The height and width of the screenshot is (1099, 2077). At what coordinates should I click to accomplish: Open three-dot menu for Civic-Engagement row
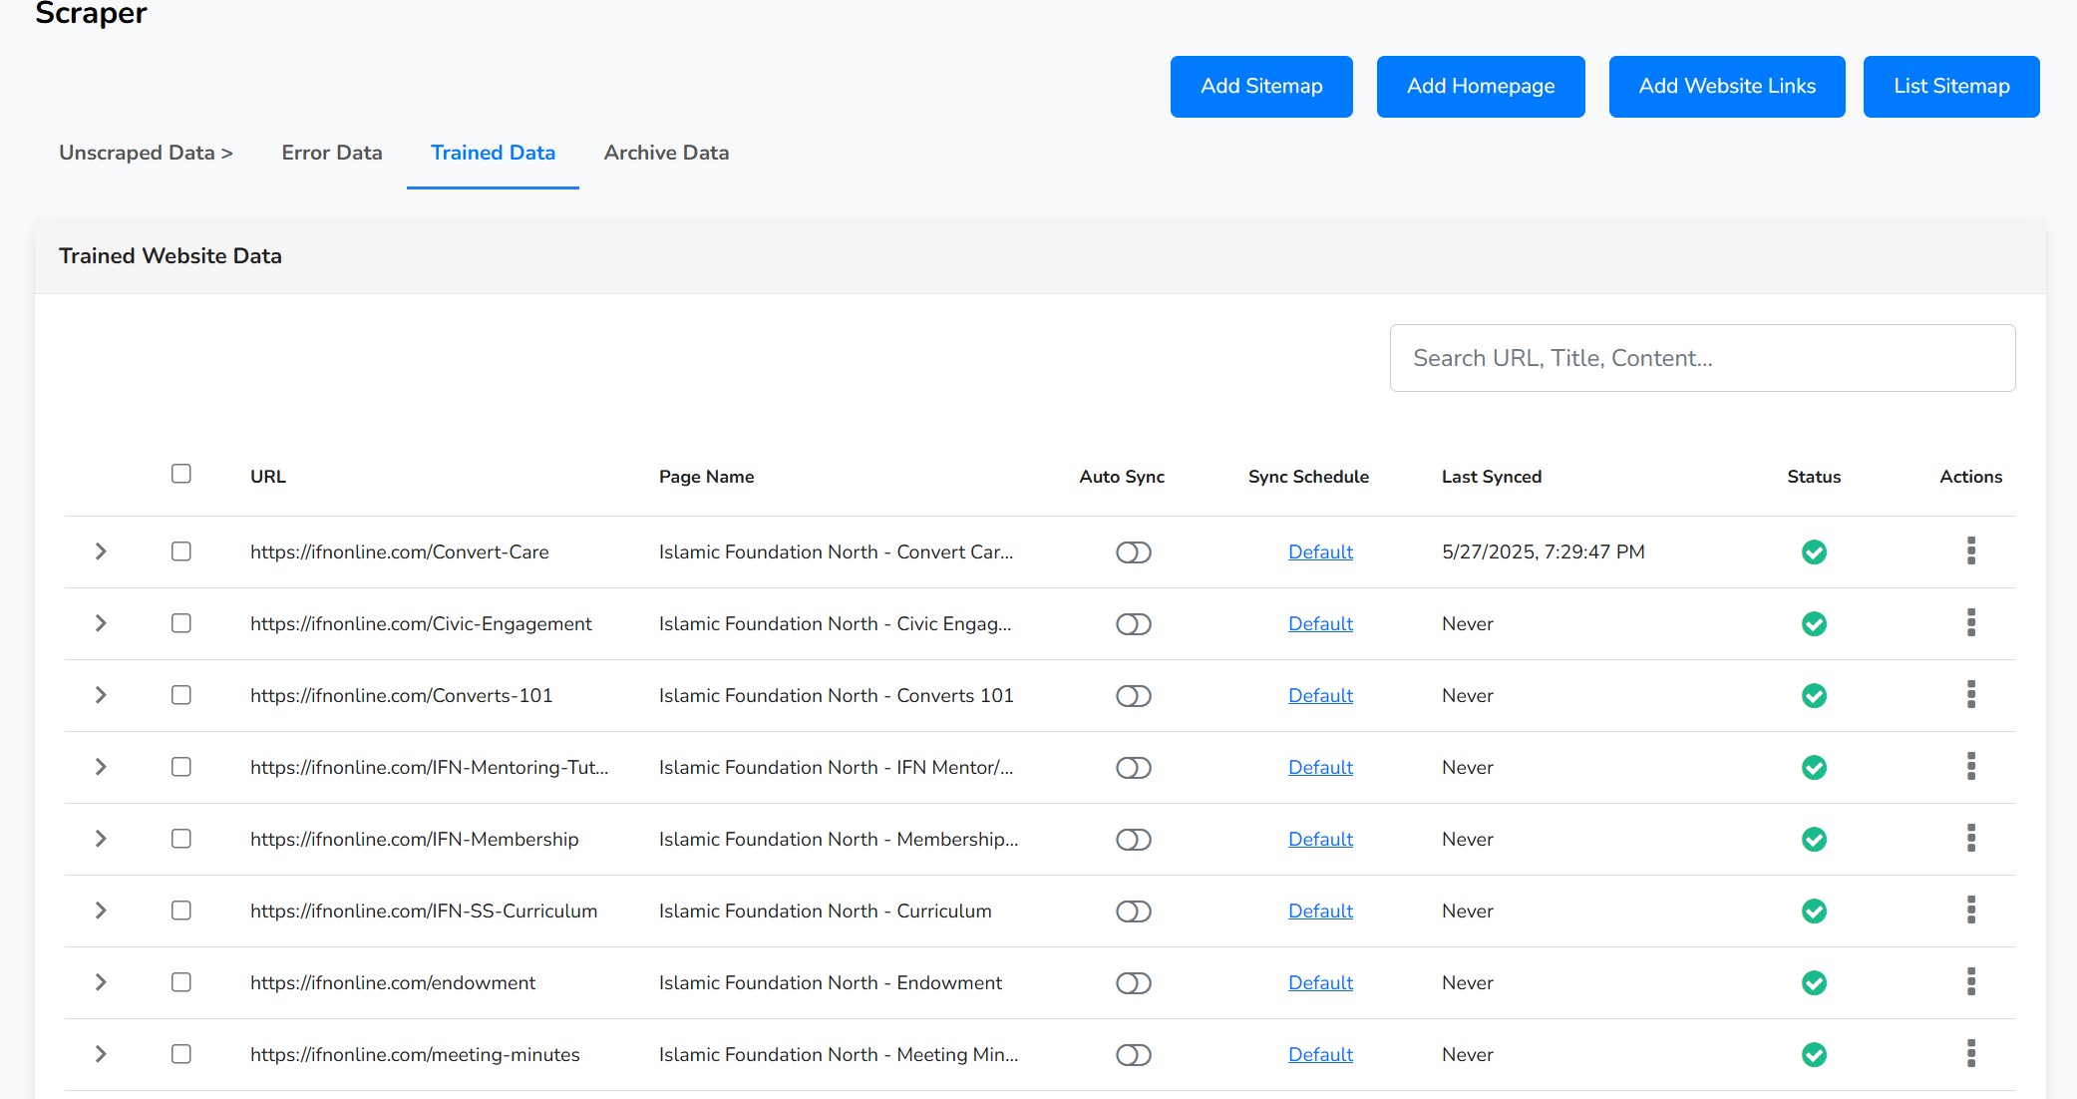pos(1970,623)
